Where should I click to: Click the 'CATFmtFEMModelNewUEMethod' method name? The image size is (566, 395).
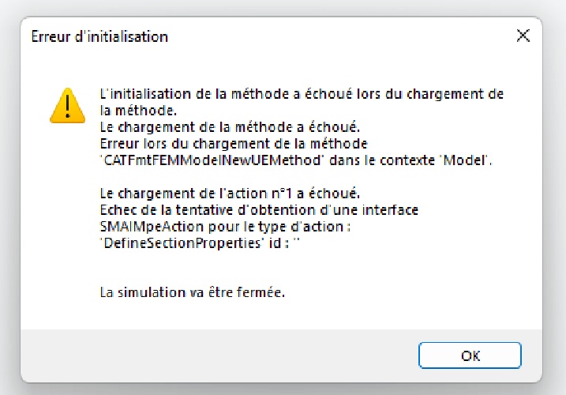click(211, 160)
